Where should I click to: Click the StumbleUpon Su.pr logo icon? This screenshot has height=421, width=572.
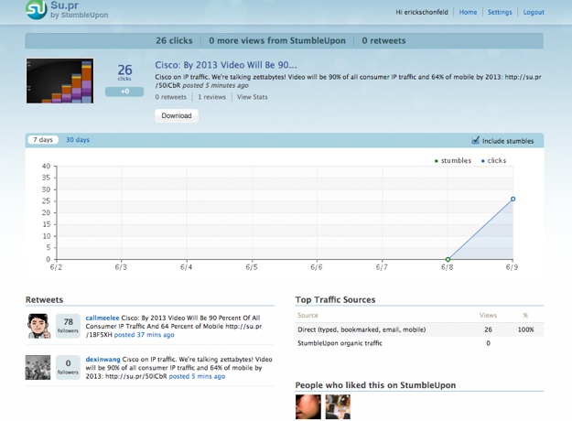tap(37, 9)
